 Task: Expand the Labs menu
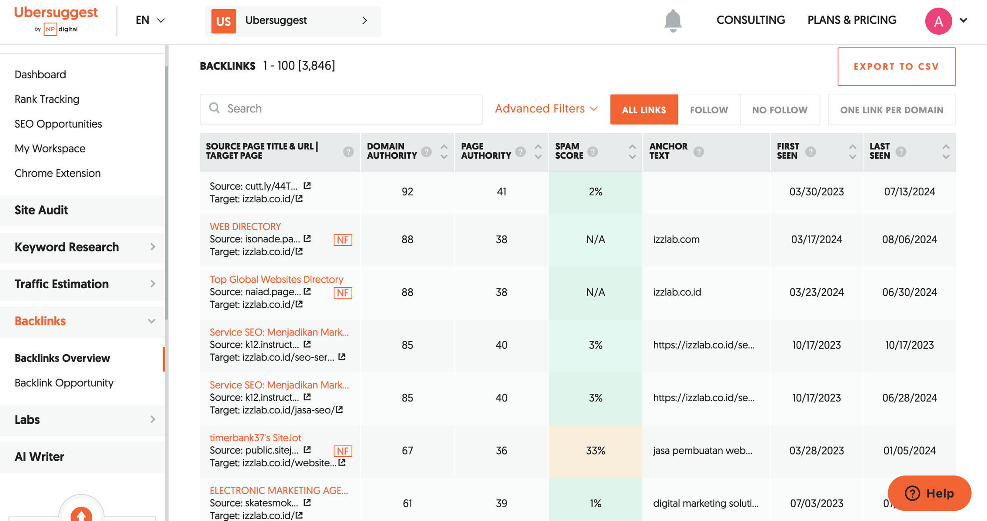pyautogui.click(x=83, y=419)
